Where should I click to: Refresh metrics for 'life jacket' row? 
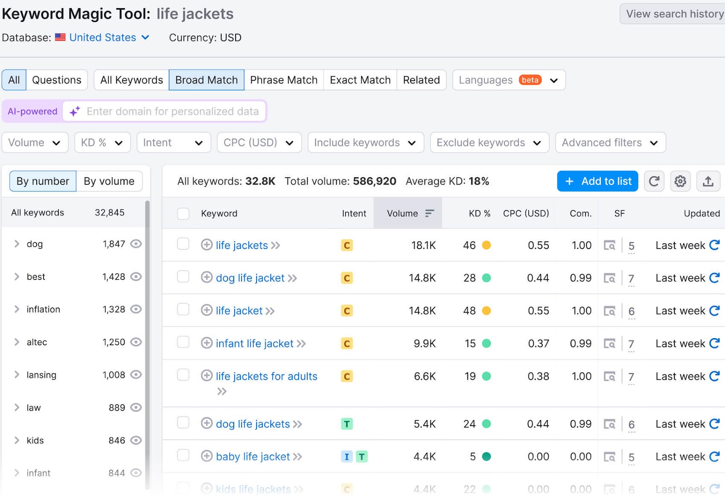coord(715,310)
